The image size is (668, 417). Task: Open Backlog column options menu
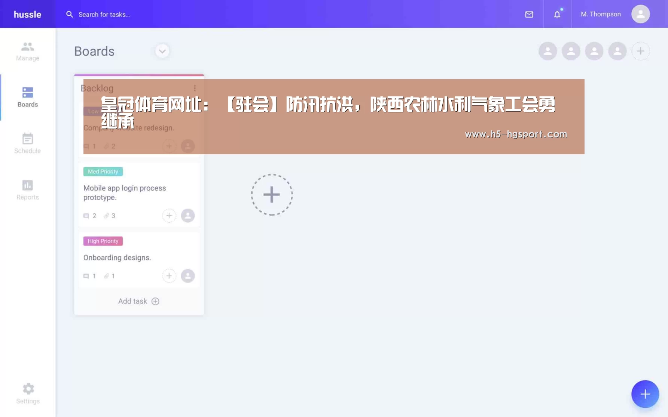coord(195,88)
